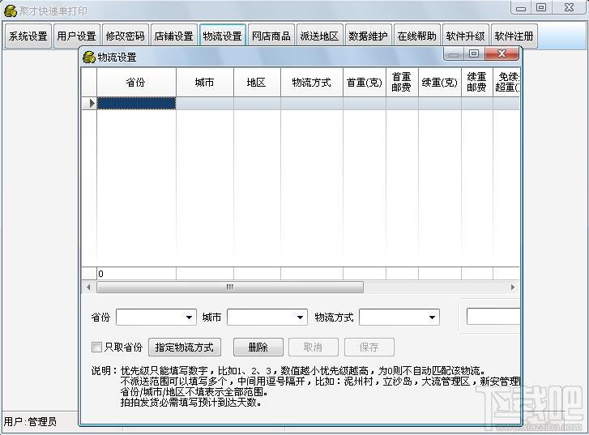589x435 pixels.
Task: Click the 物流方式 column header
Action: [312, 83]
